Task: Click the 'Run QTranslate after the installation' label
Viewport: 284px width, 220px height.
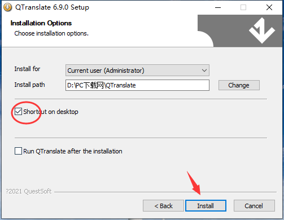Action: (73, 151)
